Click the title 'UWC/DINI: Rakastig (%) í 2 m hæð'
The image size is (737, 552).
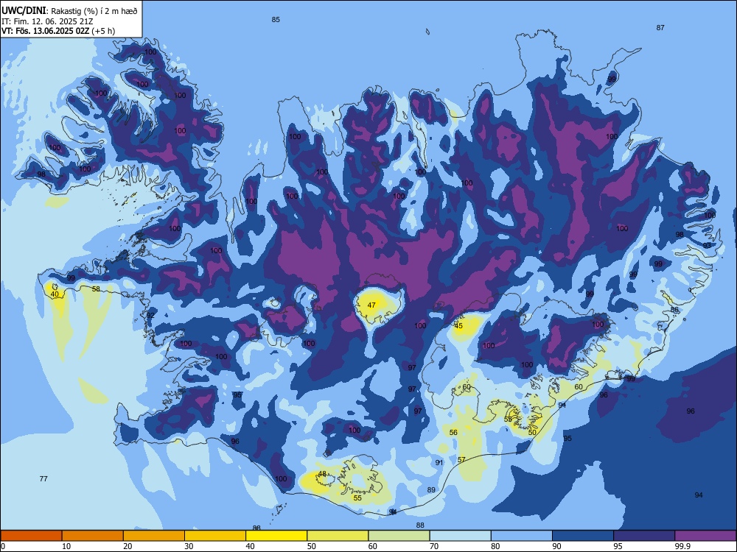pos(69,10)
